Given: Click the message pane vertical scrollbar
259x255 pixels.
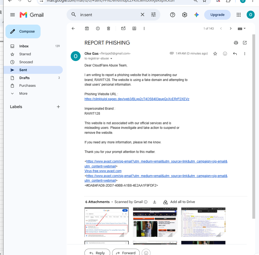Looking at the screenshot, I should [254, 126].
